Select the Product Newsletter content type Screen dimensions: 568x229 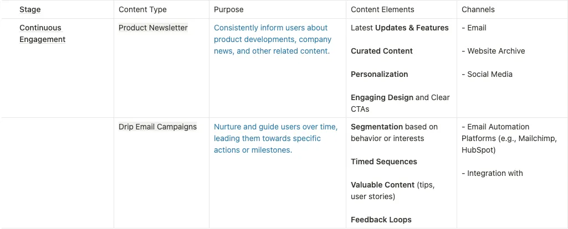(x=153, y=28)
